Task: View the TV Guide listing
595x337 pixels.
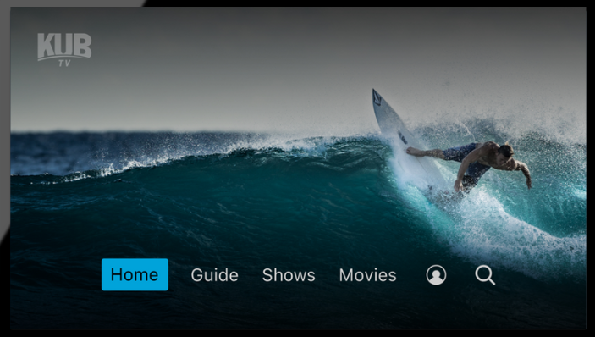Action: pos(214,275)
